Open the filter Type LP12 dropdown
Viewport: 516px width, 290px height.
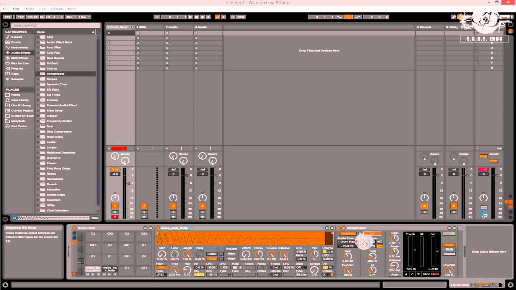[x=161, y=275]
